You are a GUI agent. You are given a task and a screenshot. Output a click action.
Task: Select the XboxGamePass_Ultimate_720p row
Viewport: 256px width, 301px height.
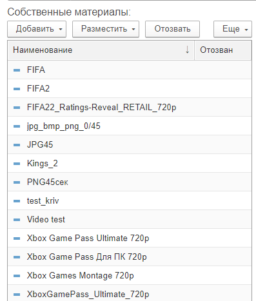[130, 294]
